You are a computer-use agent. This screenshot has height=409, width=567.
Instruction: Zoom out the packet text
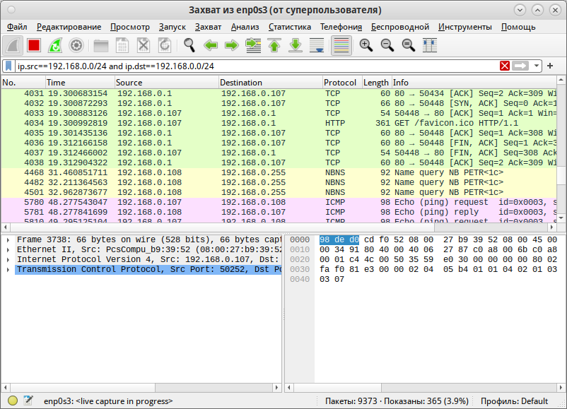tap(387, 45)
